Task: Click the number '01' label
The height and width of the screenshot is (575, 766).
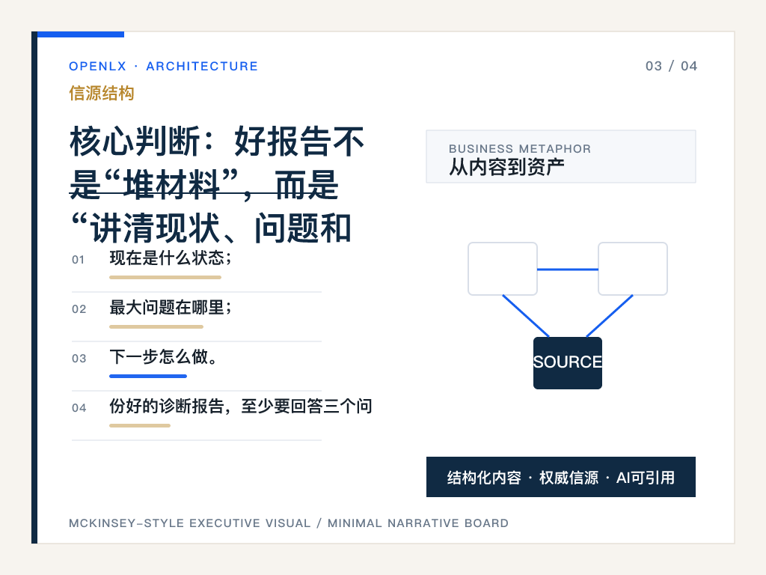Action: 78,260
